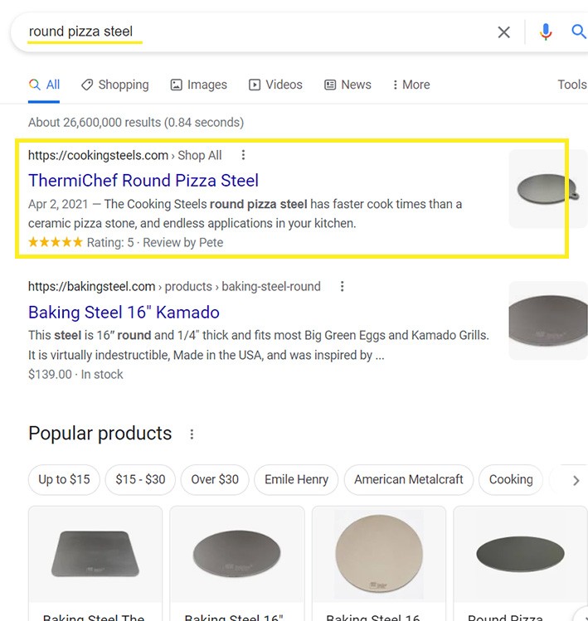The width and height of the screenshot is (588, 621).
Task: Filter products by Emile Henry brand
Action: click(x=296, y=479)
